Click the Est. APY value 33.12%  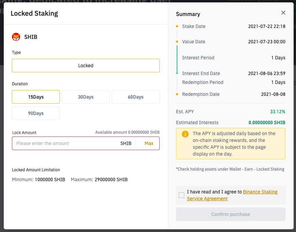pyautogui.click(x=278, y=112)
